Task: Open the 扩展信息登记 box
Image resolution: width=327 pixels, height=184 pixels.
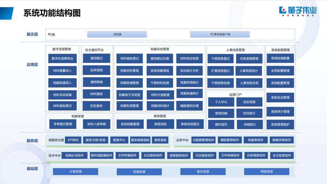Action: [220, 71]
